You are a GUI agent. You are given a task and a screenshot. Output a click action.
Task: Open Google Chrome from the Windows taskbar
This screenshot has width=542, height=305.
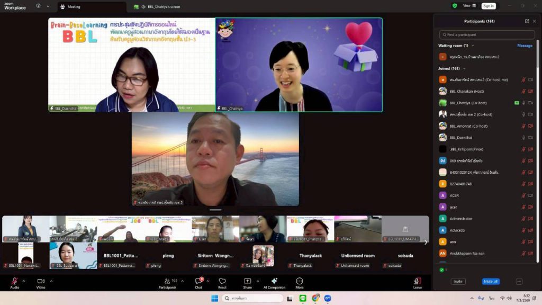click(316, 298)
